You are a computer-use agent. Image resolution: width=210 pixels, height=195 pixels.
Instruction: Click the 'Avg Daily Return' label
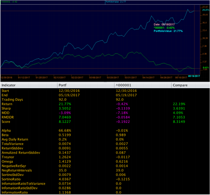(15, 140)
